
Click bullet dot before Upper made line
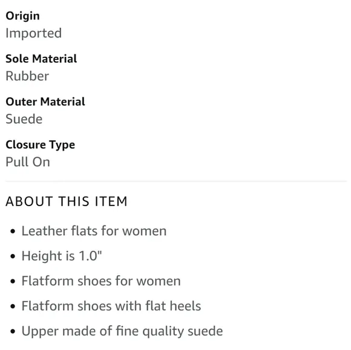[x=13, y=331]
